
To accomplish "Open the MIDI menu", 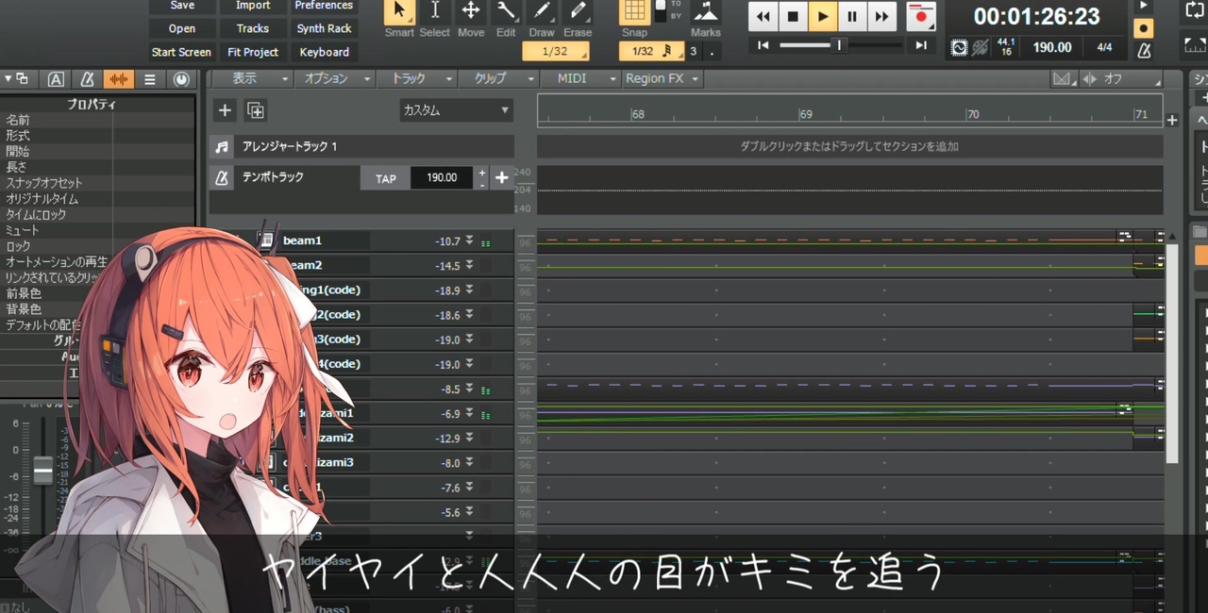I will point(579,78).
